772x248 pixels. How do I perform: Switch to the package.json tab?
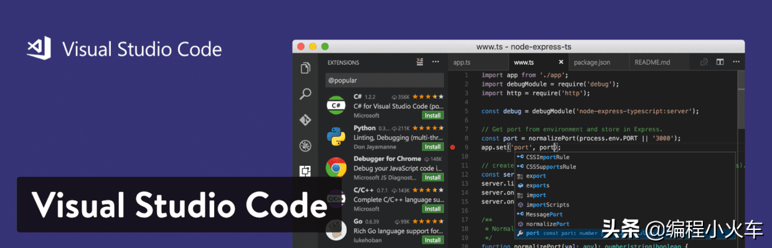592,63
